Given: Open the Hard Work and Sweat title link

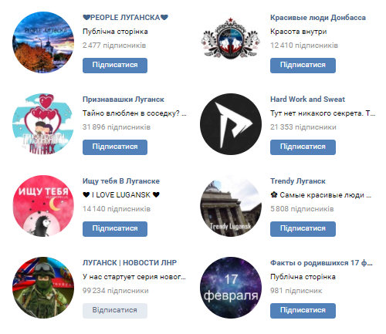Looking at the screenshot, I should [x=307, y=100].
